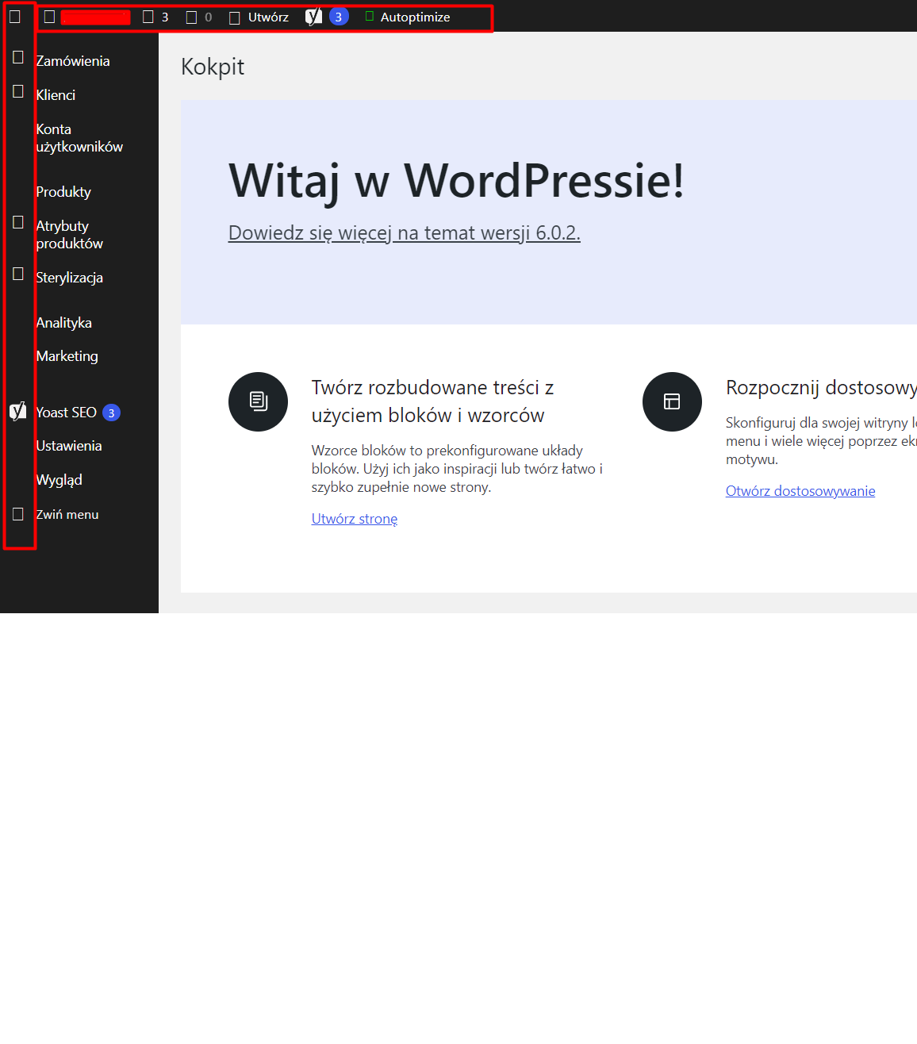Open Ustawienia settings menu
917x1044 pixels.
point(69,446)
